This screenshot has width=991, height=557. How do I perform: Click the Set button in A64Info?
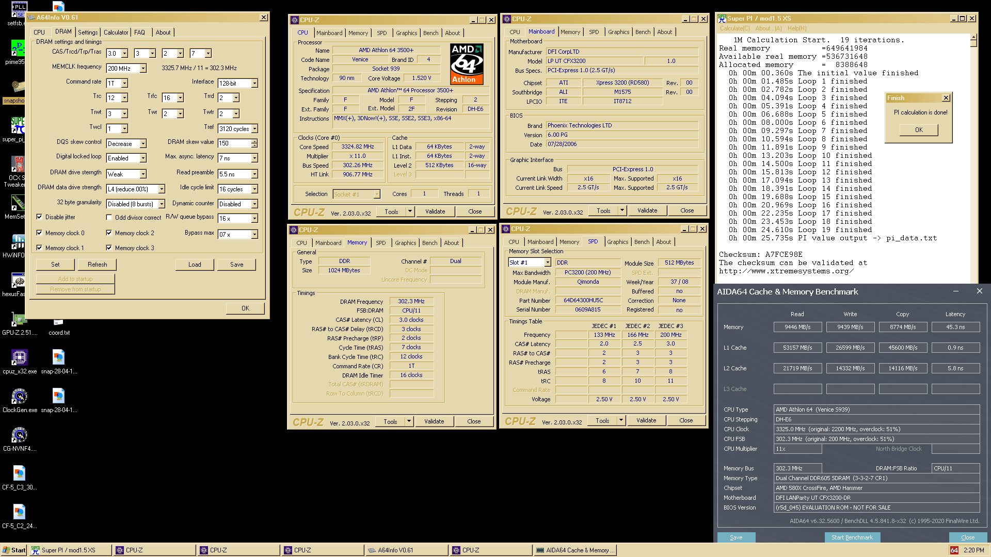point(55,265)
